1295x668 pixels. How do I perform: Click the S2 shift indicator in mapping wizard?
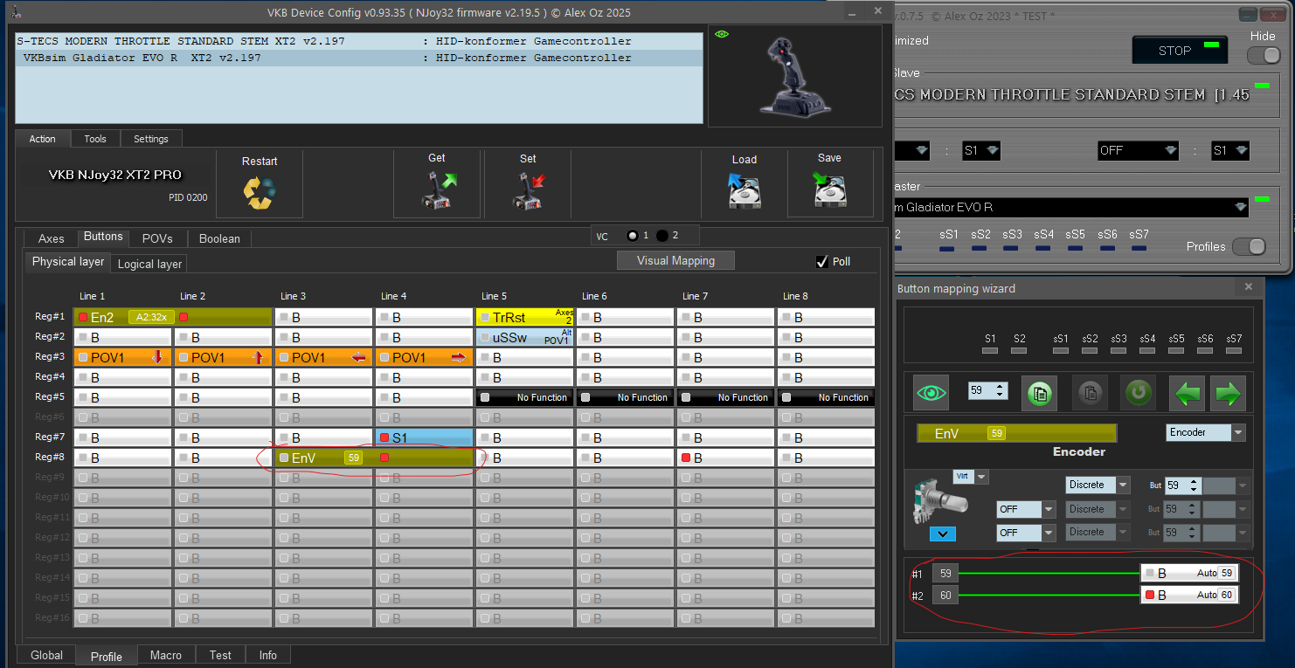point(1019,350)
